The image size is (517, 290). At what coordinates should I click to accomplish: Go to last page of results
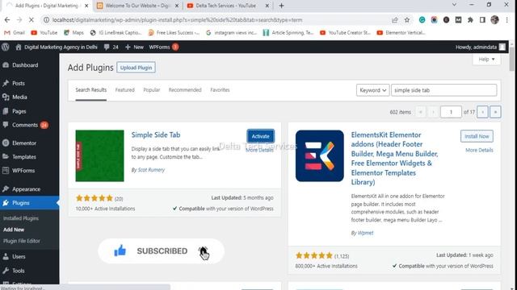[x=495, y=112]
